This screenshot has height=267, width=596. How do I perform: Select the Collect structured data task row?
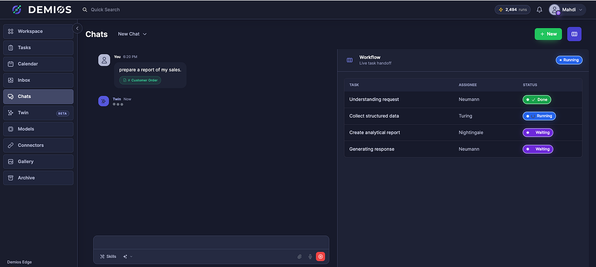(463, 116)
